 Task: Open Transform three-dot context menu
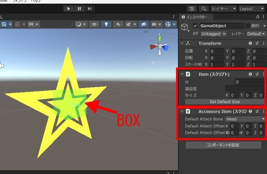tap(264, 43)
